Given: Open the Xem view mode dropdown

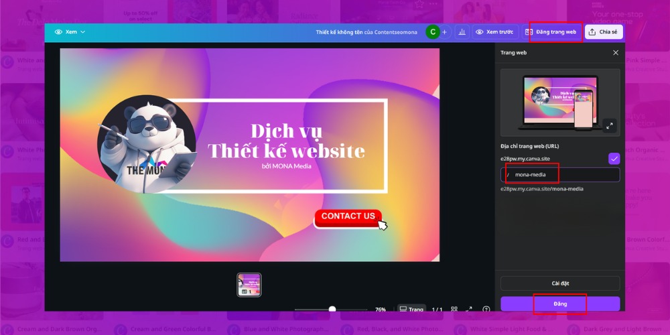Looking at the screenshot, I should pos(70,32).
